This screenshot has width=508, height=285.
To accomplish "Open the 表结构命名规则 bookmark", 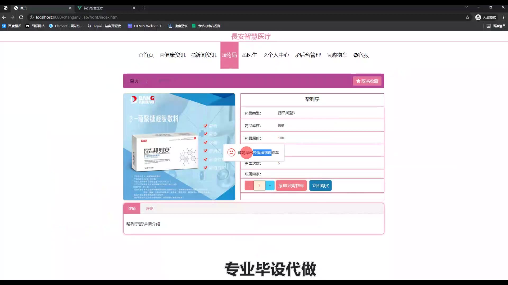I will tap(206, 26).
